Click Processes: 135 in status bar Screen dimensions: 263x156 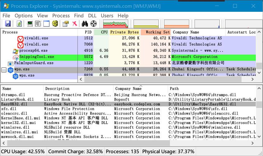[x=122, y=151]
